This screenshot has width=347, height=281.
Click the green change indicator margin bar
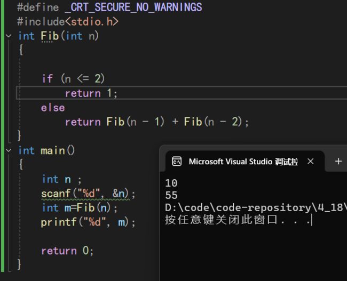tap(2, 136)
